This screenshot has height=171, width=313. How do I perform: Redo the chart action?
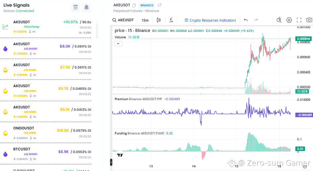256,20
